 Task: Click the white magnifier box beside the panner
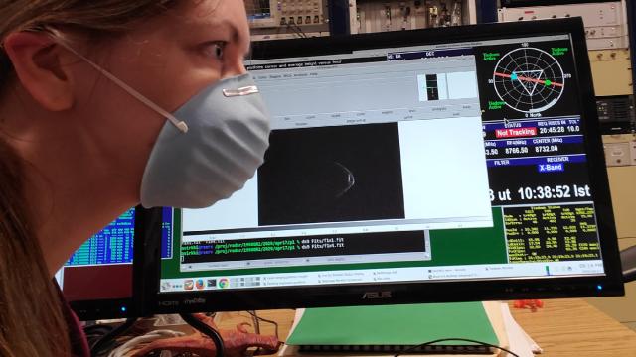pos(461,85)
